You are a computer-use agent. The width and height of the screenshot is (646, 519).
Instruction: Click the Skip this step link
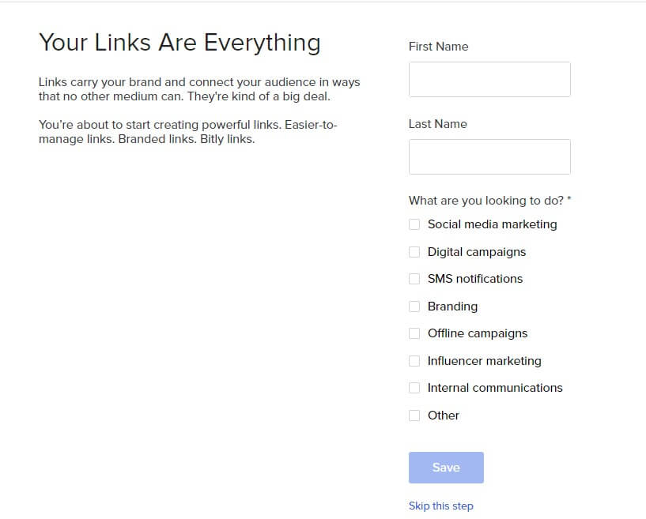[440, 506]
